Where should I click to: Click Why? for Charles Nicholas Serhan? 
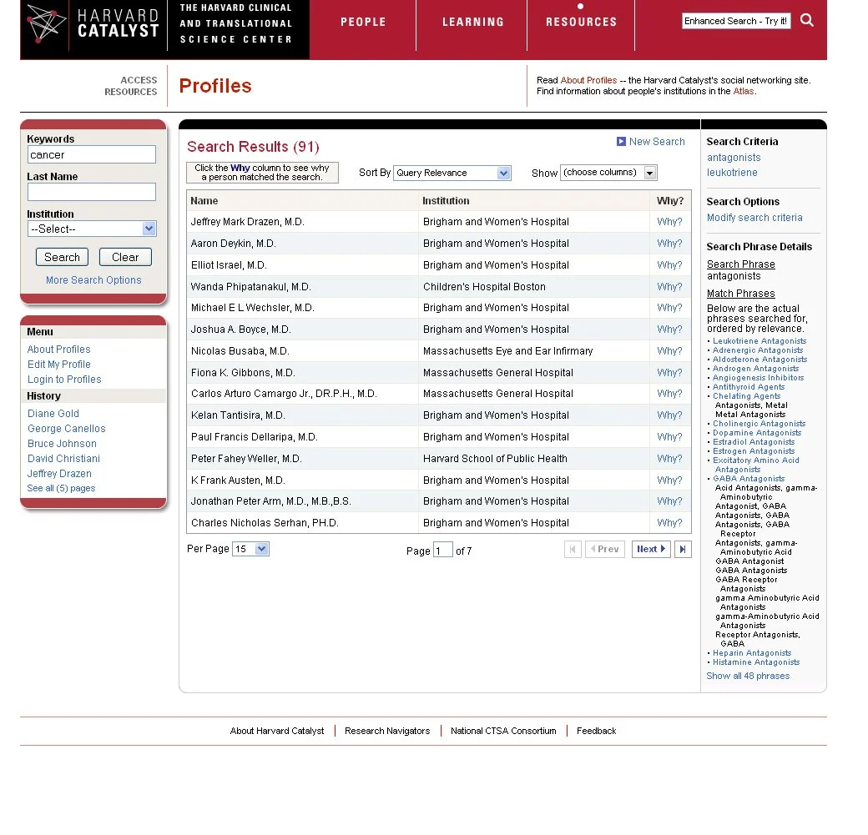[669, 523]
